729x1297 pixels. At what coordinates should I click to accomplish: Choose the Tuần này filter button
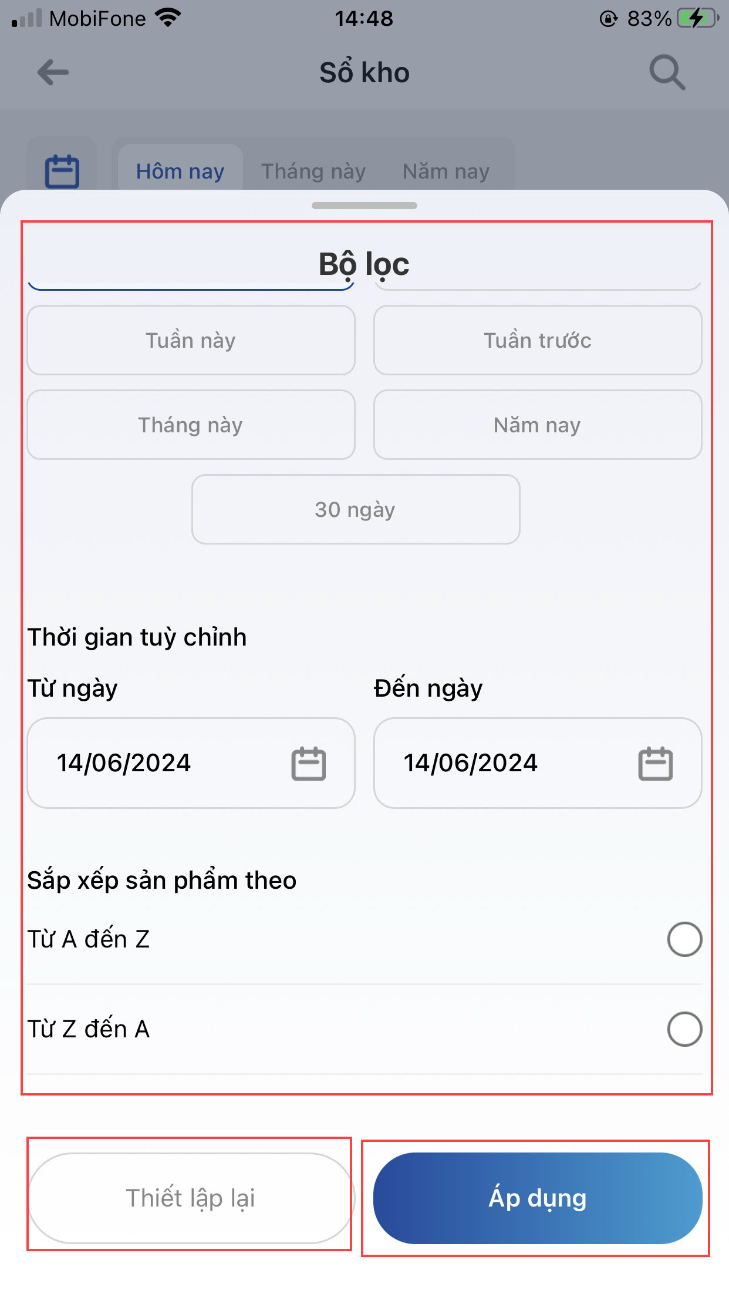(191, 340)
